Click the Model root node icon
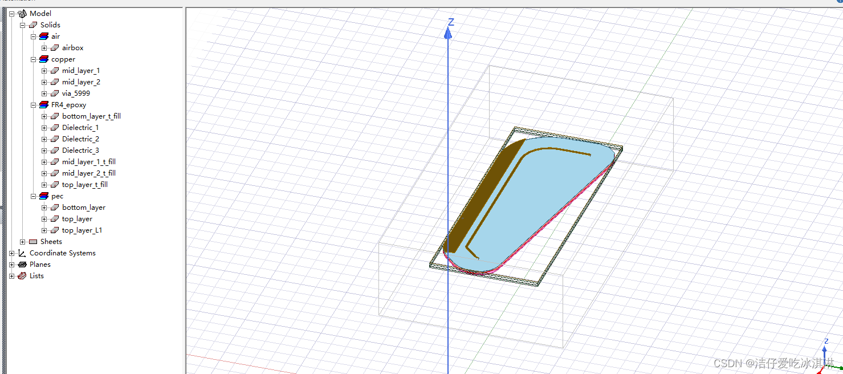 (x=22, y=14)
